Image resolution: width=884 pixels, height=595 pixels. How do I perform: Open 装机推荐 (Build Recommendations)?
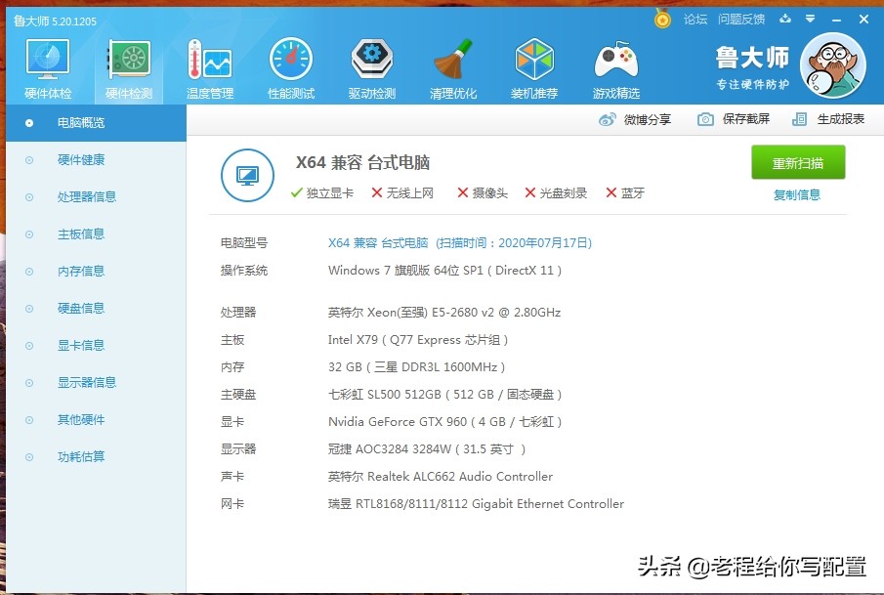534,61
